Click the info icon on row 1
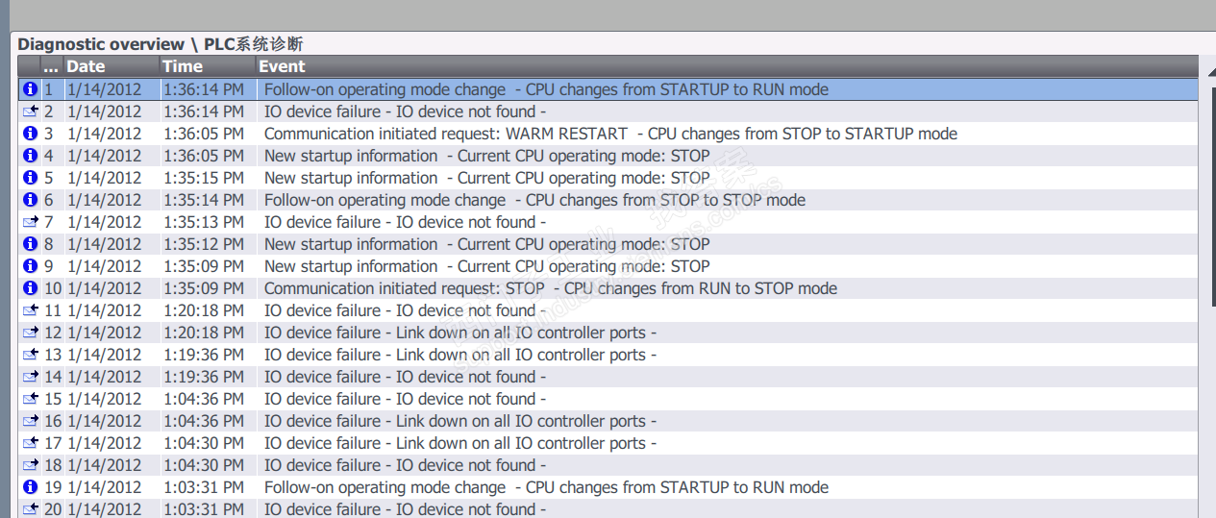This screenshot has height=518, width=1216. pyautogui.click(x=30, y=89)
